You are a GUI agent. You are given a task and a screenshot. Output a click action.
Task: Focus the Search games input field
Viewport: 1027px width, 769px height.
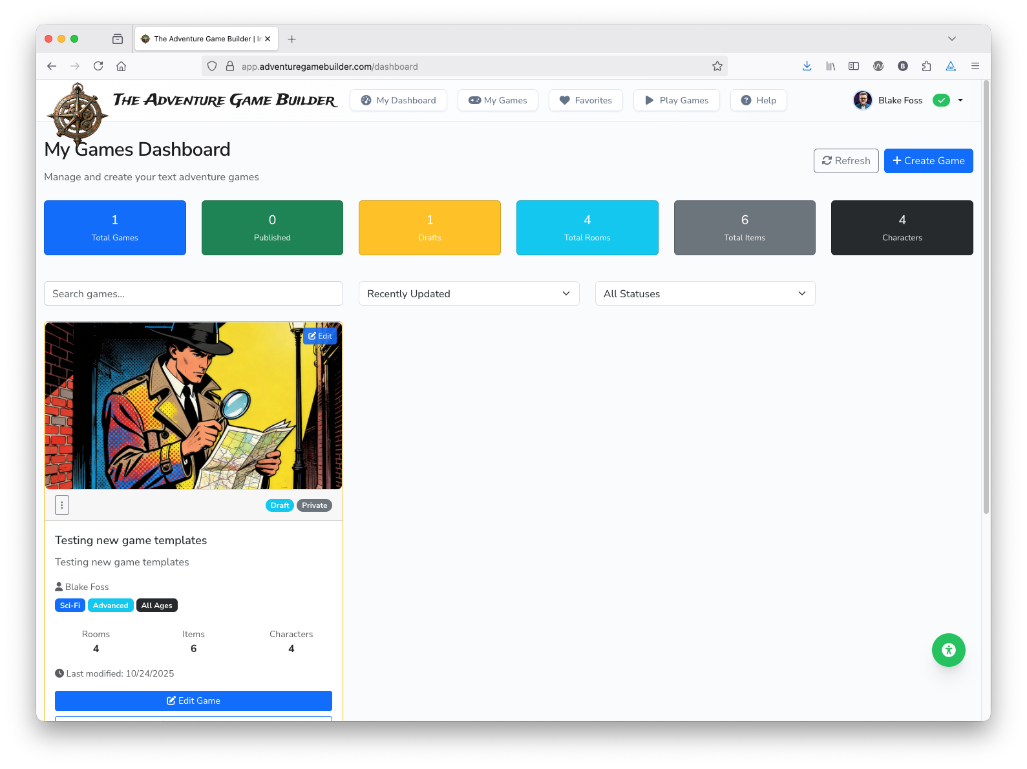pos(193,293)
